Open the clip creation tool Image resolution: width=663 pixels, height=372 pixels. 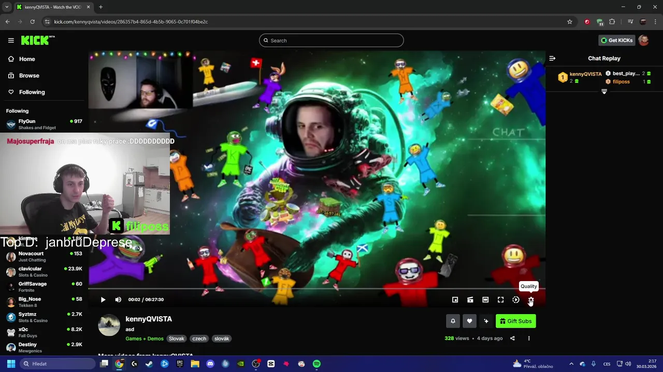pos(470,300)
